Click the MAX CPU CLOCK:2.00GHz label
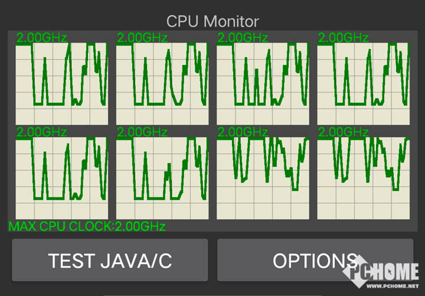 click(x=87, y=226)
